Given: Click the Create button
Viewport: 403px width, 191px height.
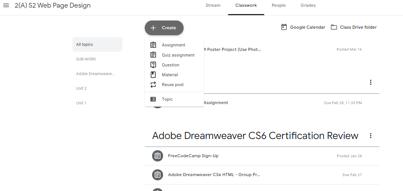Looking at the screenshot, I should (164, 28).
